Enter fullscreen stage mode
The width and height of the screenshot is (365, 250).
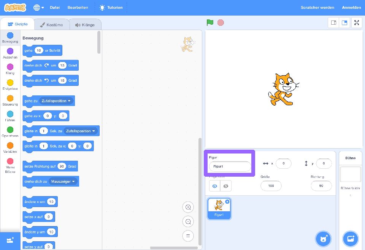click(356, 22)
